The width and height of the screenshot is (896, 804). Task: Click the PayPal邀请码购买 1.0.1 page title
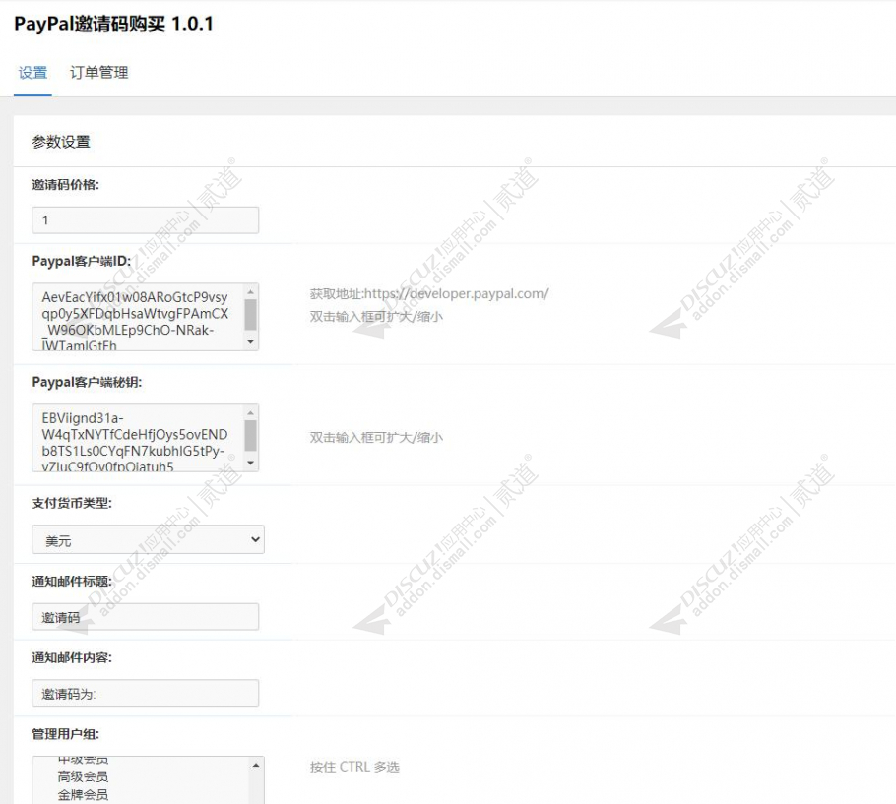[113, 24]
